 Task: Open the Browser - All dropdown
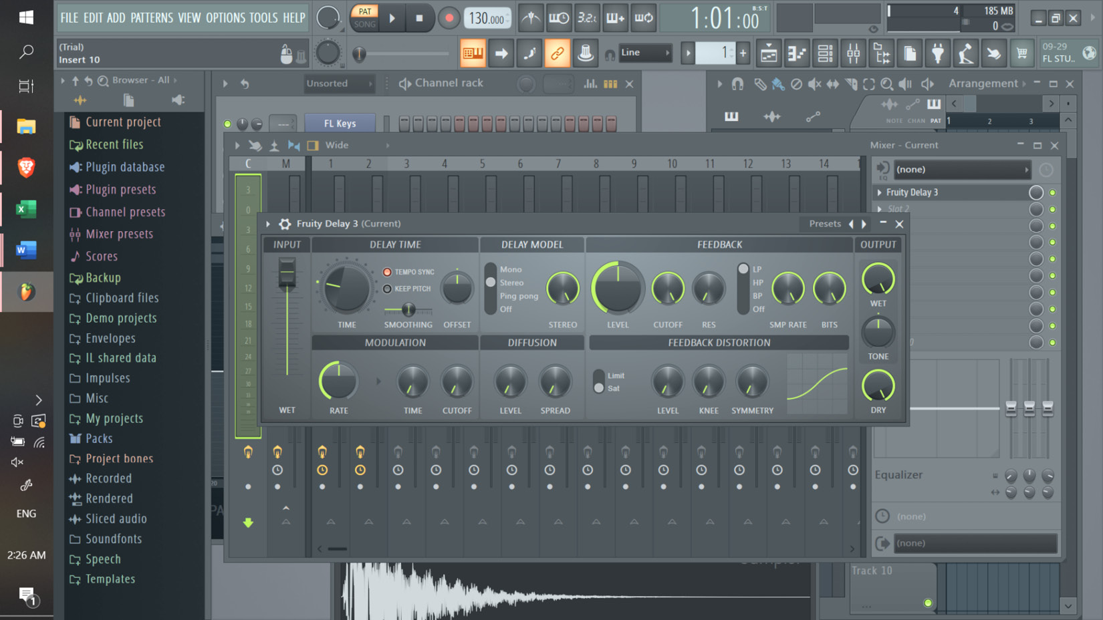pyautogui.click(x=144, y=80)
